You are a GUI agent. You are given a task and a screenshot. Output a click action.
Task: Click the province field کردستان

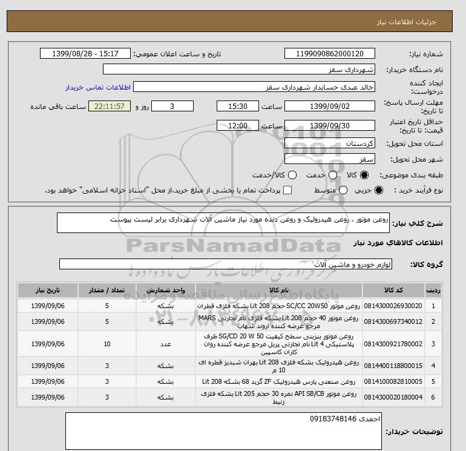(330, 143)
